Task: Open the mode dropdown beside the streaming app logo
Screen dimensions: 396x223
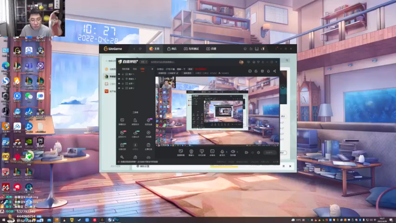Action: tap(144, 62)
